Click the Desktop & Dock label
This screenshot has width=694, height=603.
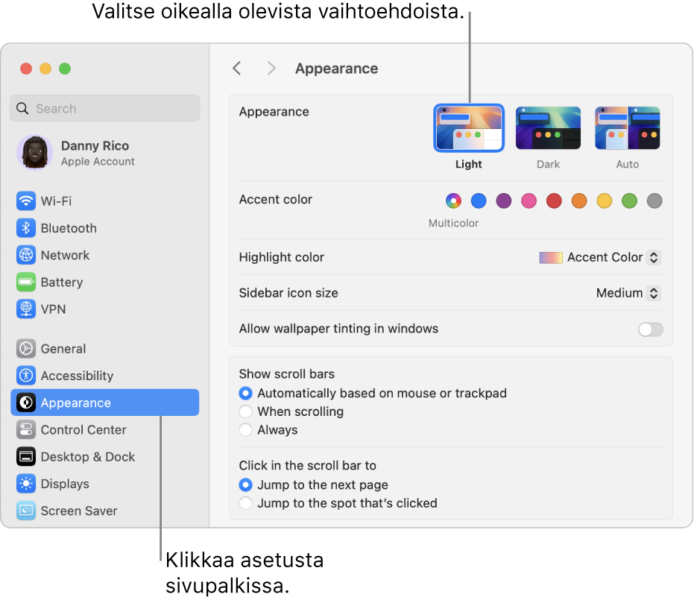[x=88, y=457]
